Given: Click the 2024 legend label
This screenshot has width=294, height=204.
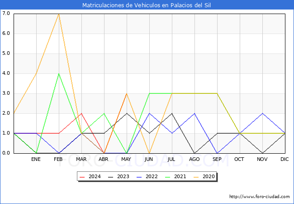Looking at the screenshot, I should (95, 177).
